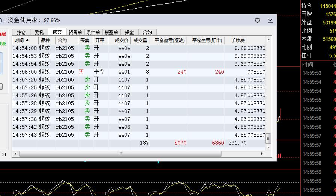The width and height of the screenshot is (336, 196).
Task: Show the 合约 tab
Action: pyautogui.click(x=147, y=32)
